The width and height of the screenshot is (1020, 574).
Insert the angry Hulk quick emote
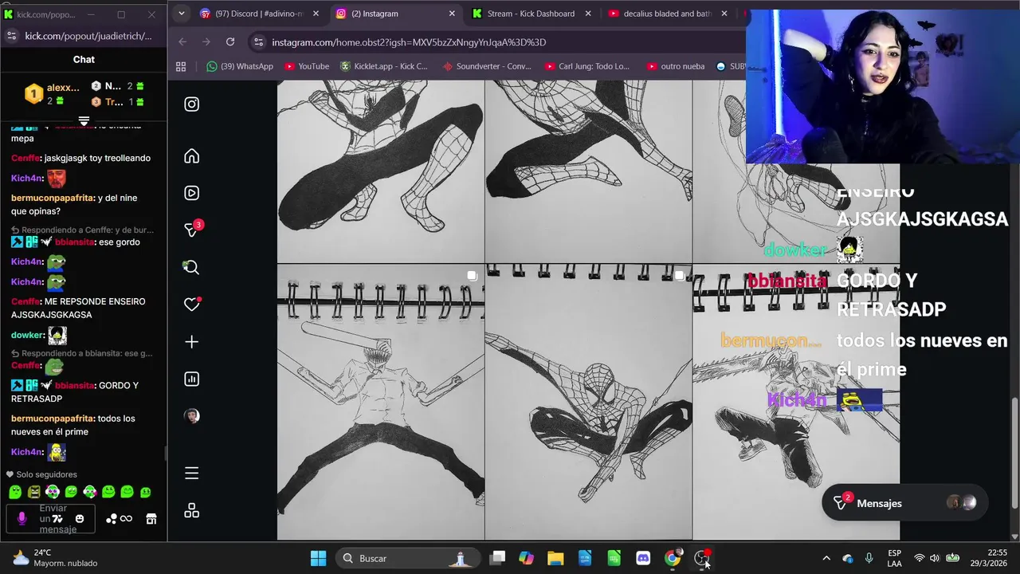[33, 493]
